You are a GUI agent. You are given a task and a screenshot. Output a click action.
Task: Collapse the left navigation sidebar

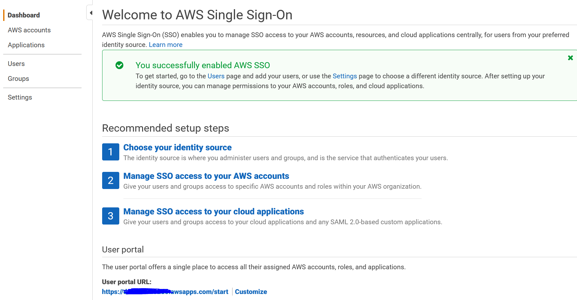[91, 12]
